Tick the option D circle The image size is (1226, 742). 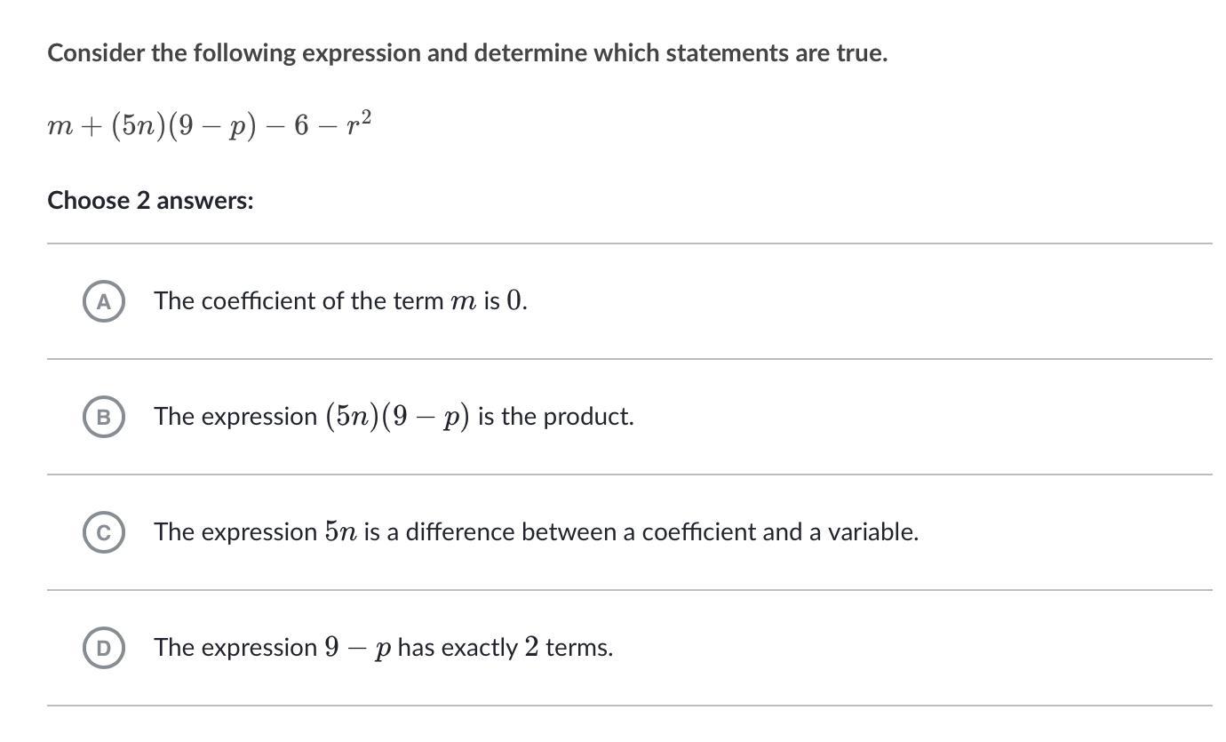pos(104,648)
